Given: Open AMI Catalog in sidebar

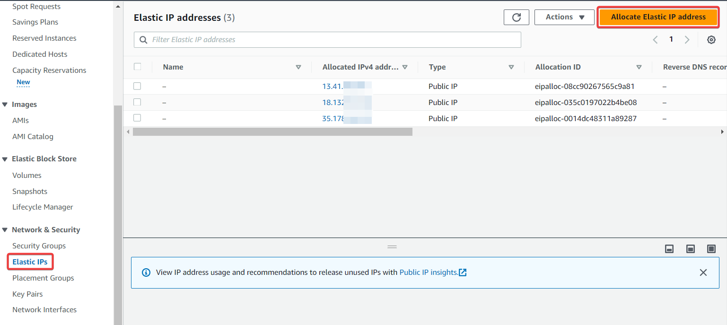Looking at the screenshot, I should point(33,137).
